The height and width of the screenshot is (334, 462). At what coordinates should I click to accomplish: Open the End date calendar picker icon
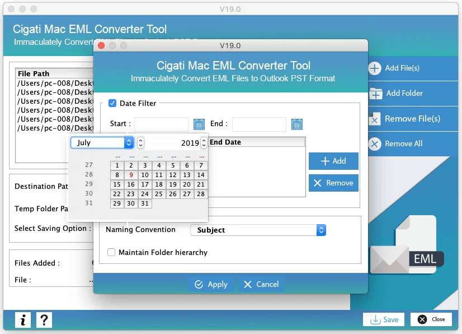point(296,124)
